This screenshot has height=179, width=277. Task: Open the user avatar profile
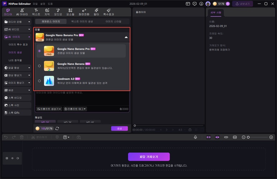208,4
